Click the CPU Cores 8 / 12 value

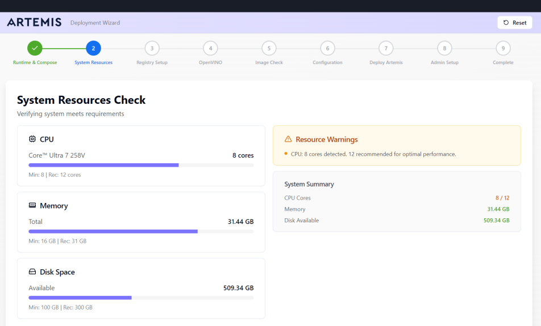(502, 198)
